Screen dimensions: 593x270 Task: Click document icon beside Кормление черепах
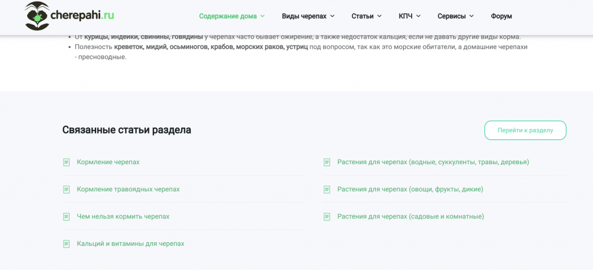(x=66, y=162)
